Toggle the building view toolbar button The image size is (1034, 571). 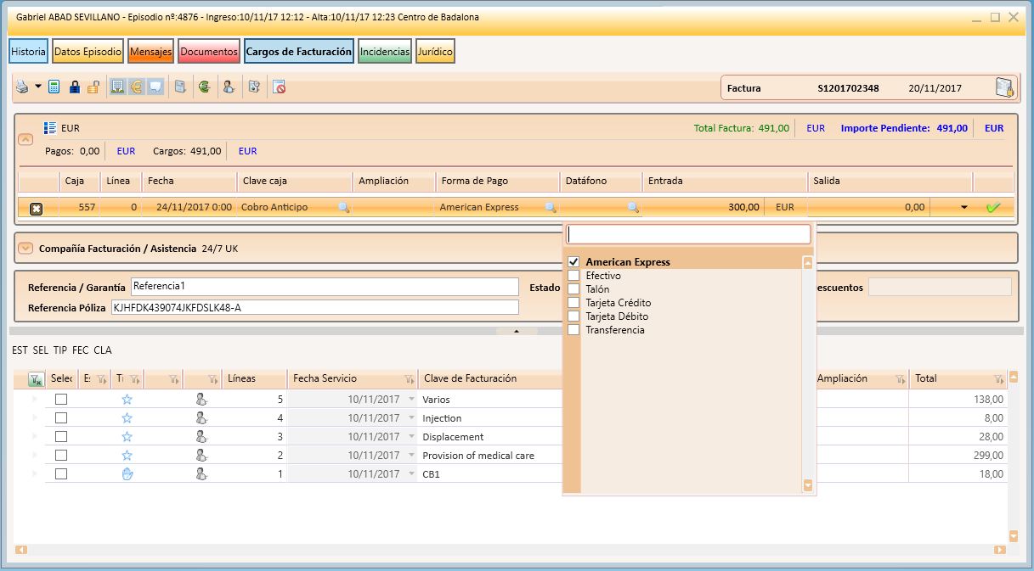pos(118,87)
